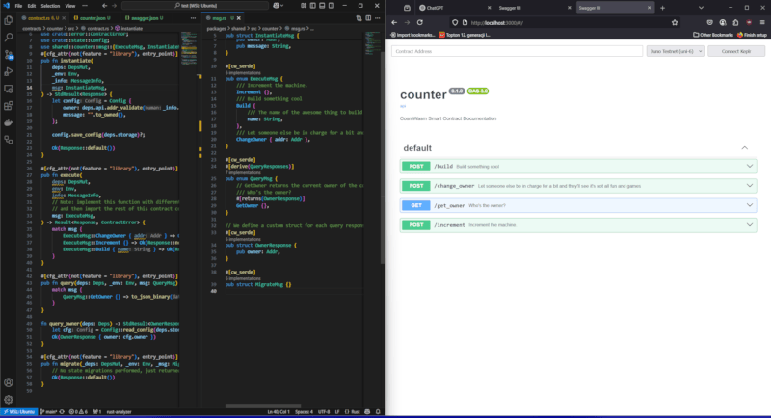The height and width of the screenshot is (418, 771).
Task: Switch to the counter.json editor tab
Action: click(x=93, y=18)
